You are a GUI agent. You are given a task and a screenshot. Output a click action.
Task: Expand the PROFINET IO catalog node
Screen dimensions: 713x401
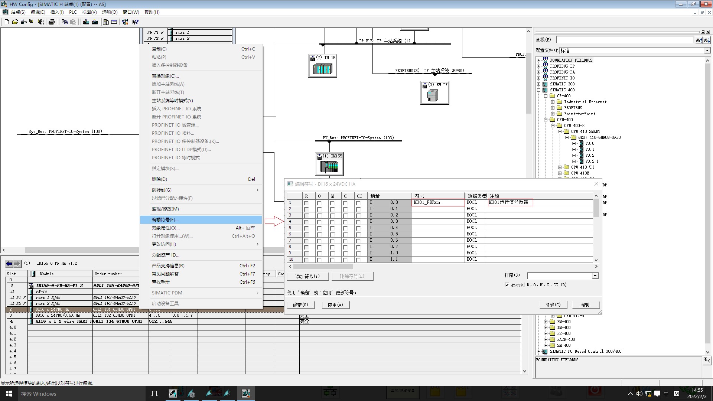[x=538, y=78]
